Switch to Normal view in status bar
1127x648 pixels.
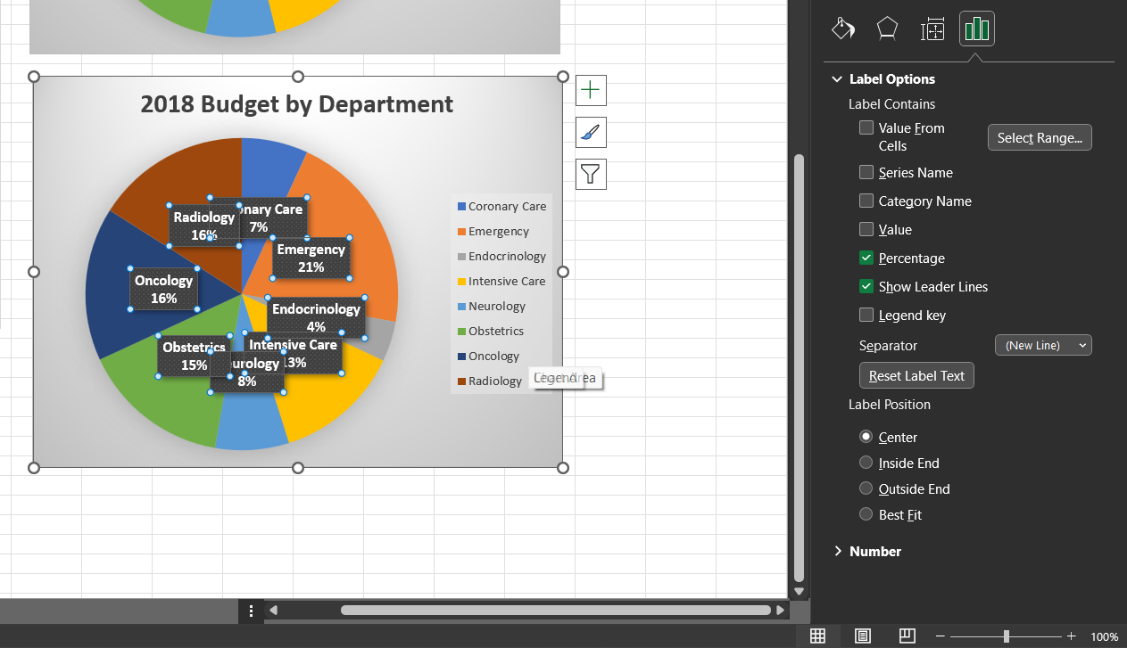pos(817,636)
